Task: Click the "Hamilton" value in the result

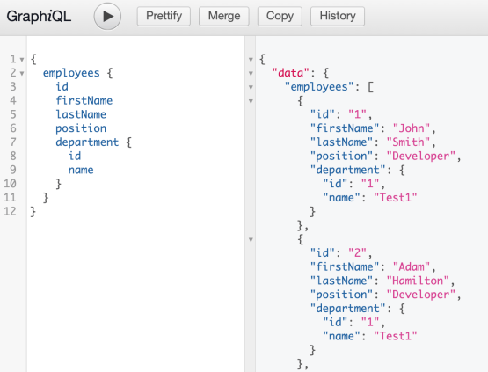Action: [418, 281]
